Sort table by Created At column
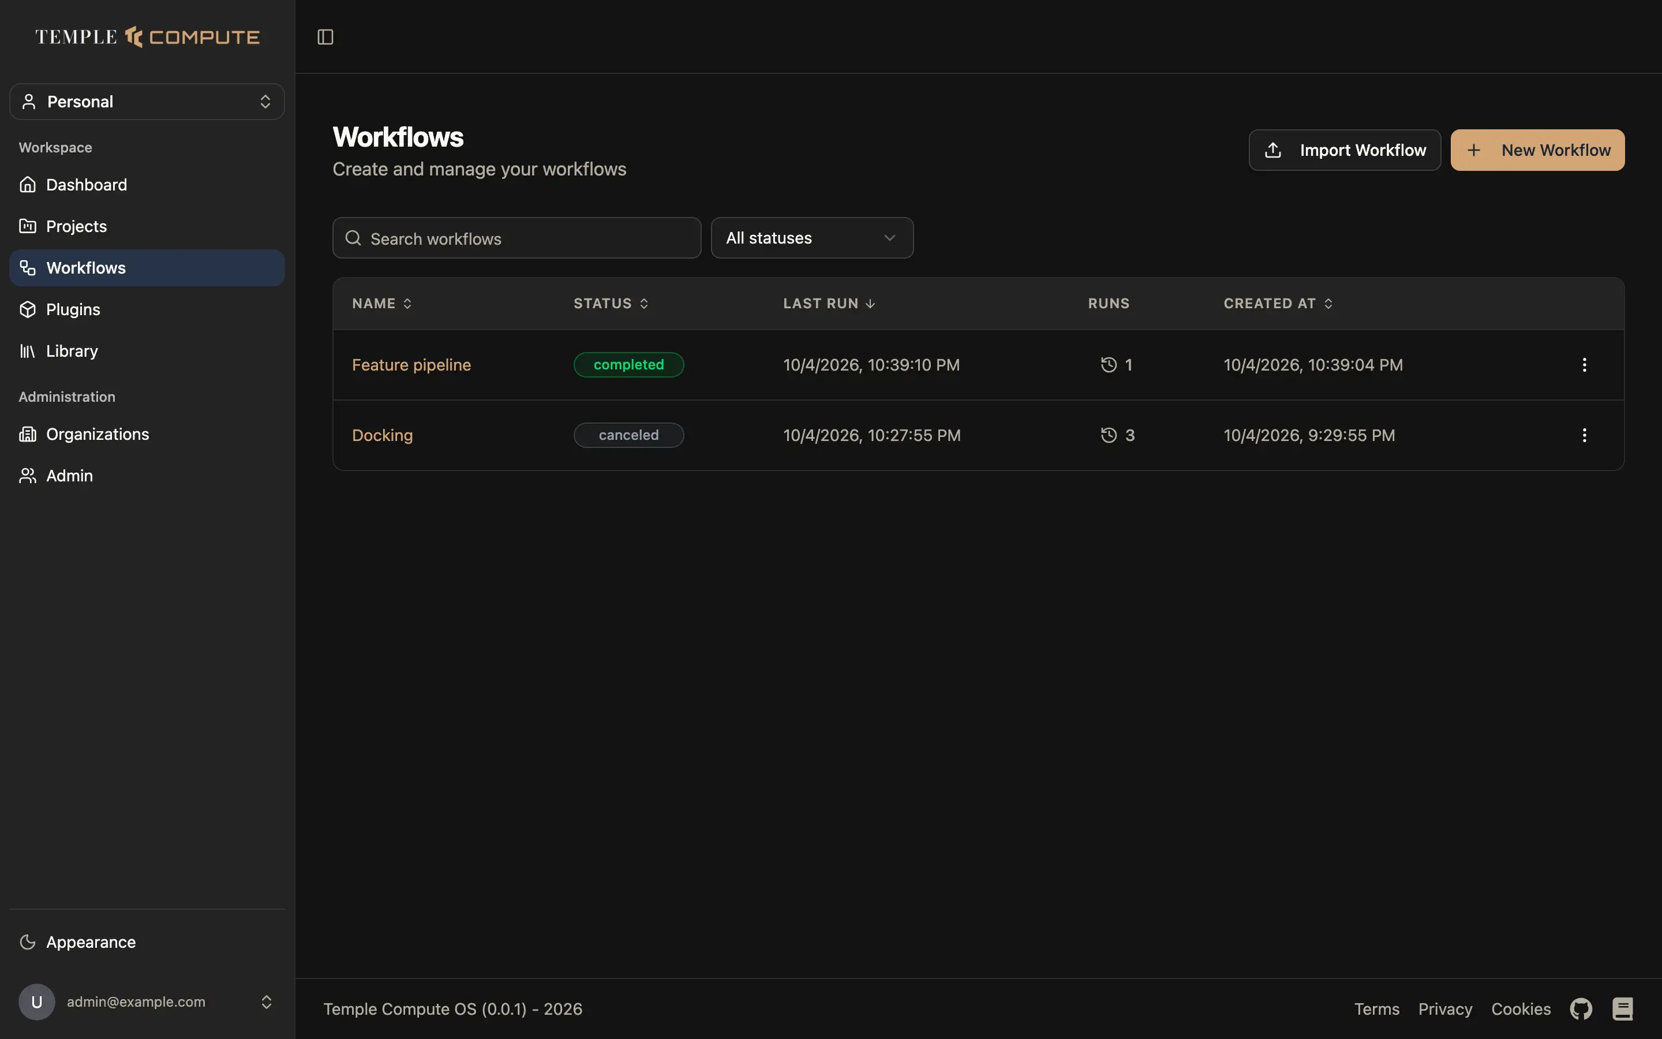 [x=1278, y=304]
